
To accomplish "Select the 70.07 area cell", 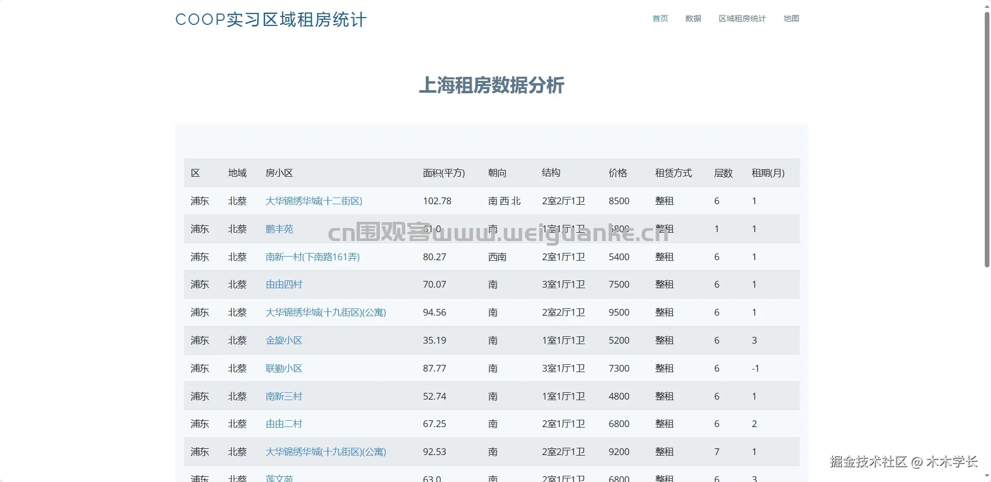I will 434,285.
